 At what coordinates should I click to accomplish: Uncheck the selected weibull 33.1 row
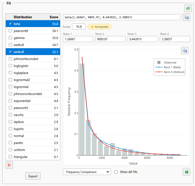[x=10, y=51]
